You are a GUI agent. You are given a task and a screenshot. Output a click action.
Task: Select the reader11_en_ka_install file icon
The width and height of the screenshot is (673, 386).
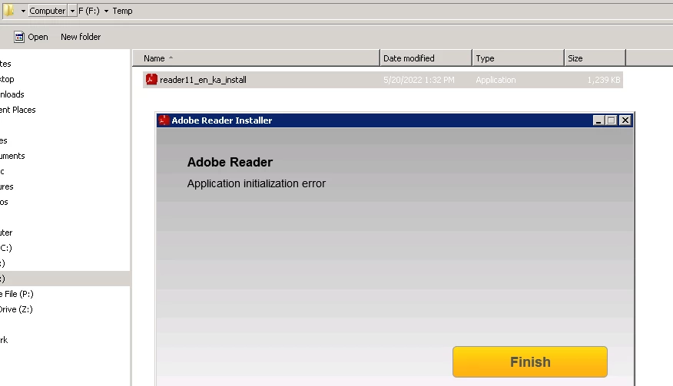click(151, 79)
